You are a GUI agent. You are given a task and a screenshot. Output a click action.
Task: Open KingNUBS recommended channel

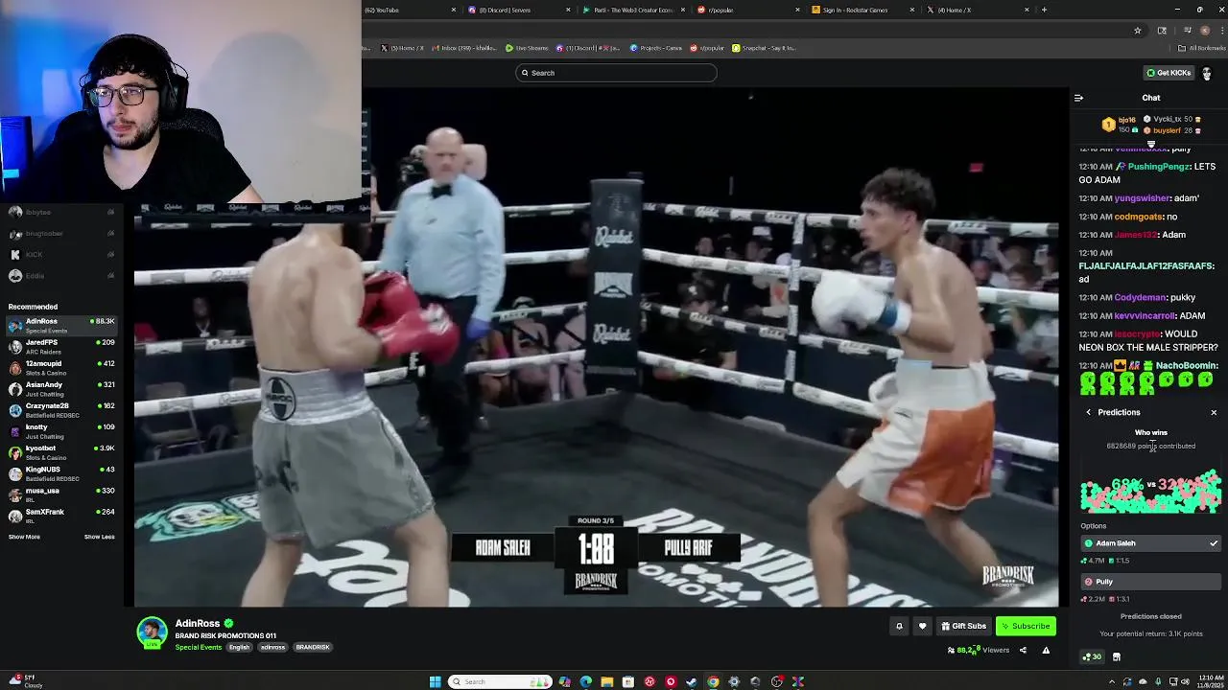61,473
